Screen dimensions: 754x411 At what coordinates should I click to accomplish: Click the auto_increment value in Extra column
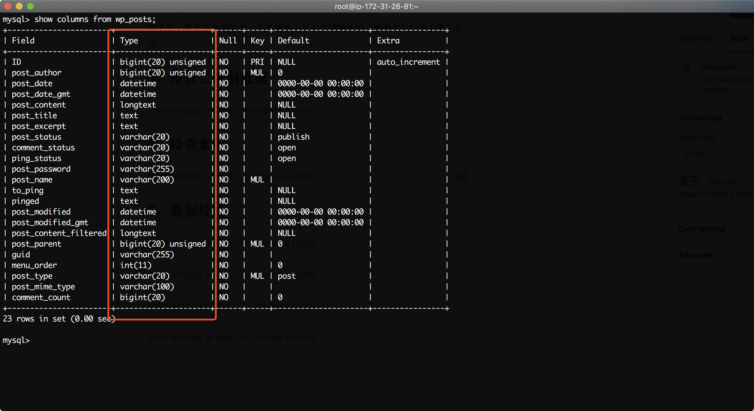408,62
